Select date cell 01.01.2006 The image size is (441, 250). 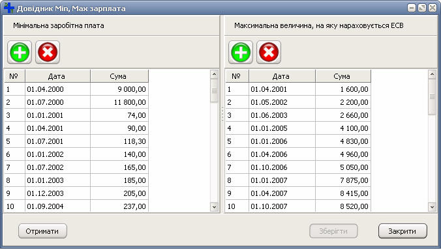tap(282, 141)
